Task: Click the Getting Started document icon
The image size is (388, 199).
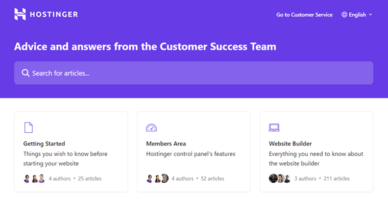Action: [x=29, y=128]
